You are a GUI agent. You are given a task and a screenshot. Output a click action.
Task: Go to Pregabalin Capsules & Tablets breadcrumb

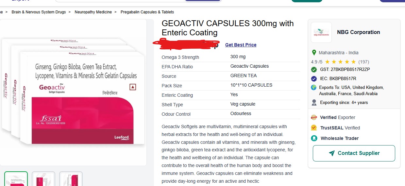point(147,12)
